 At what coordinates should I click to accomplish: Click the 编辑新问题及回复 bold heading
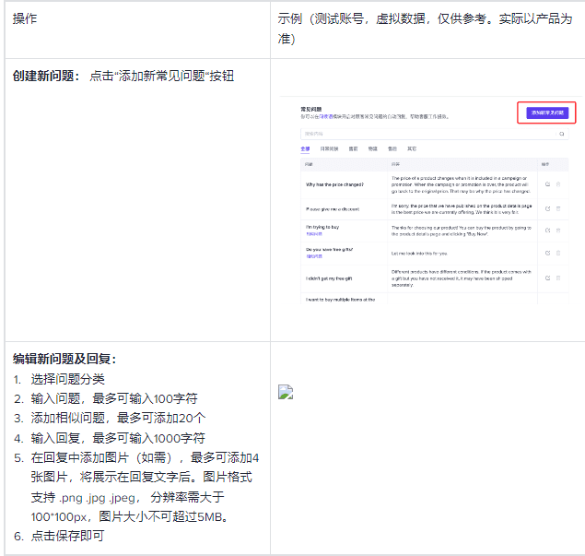(x=64, y=359)
